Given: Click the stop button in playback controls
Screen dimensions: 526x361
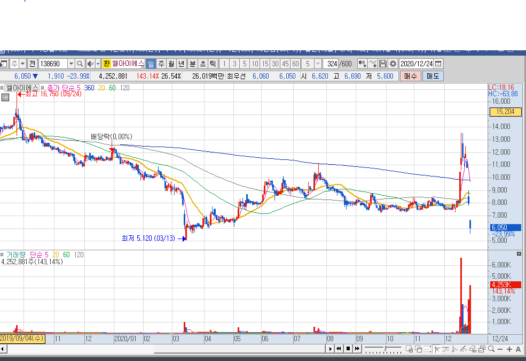Looking at the screenshot, I should 348,349.
